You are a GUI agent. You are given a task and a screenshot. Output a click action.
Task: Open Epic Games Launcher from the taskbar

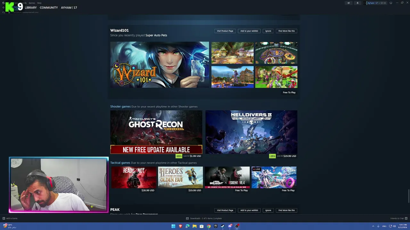coord(216,226)
